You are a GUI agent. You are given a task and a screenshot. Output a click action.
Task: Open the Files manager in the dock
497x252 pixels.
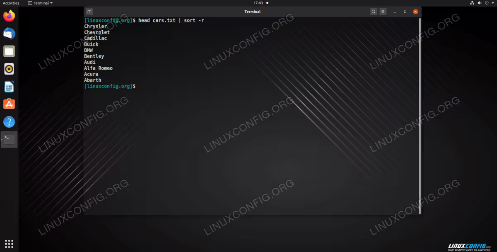click(9, 51)
